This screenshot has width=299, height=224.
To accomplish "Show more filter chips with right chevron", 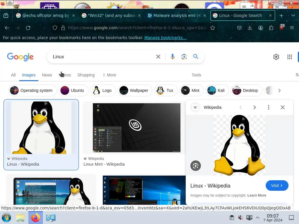I will click(279, 90).
